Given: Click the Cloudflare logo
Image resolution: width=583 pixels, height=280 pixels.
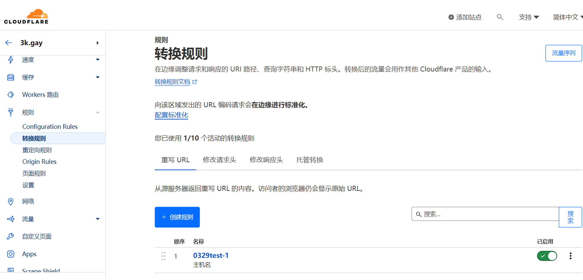Looking at the screenshot, I should tap(26, 16).
